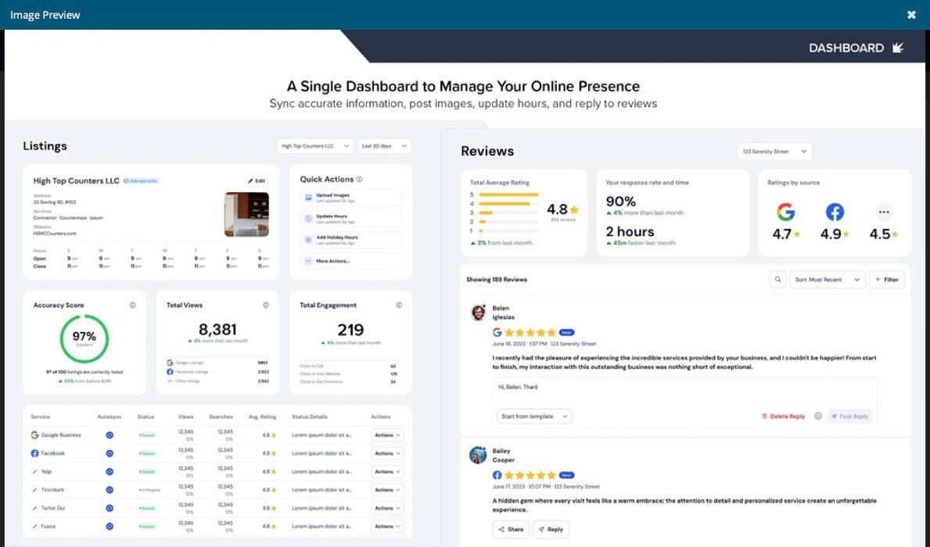930x547 pixels.
Task: Open the High Top Counters LLC dropdown
Action: [x=315, y=146]
